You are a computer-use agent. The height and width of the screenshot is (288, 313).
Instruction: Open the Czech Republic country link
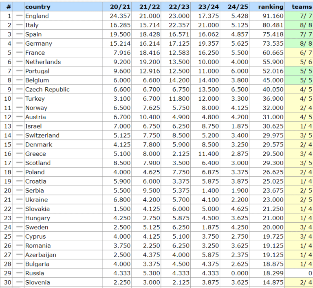[47, 89]
